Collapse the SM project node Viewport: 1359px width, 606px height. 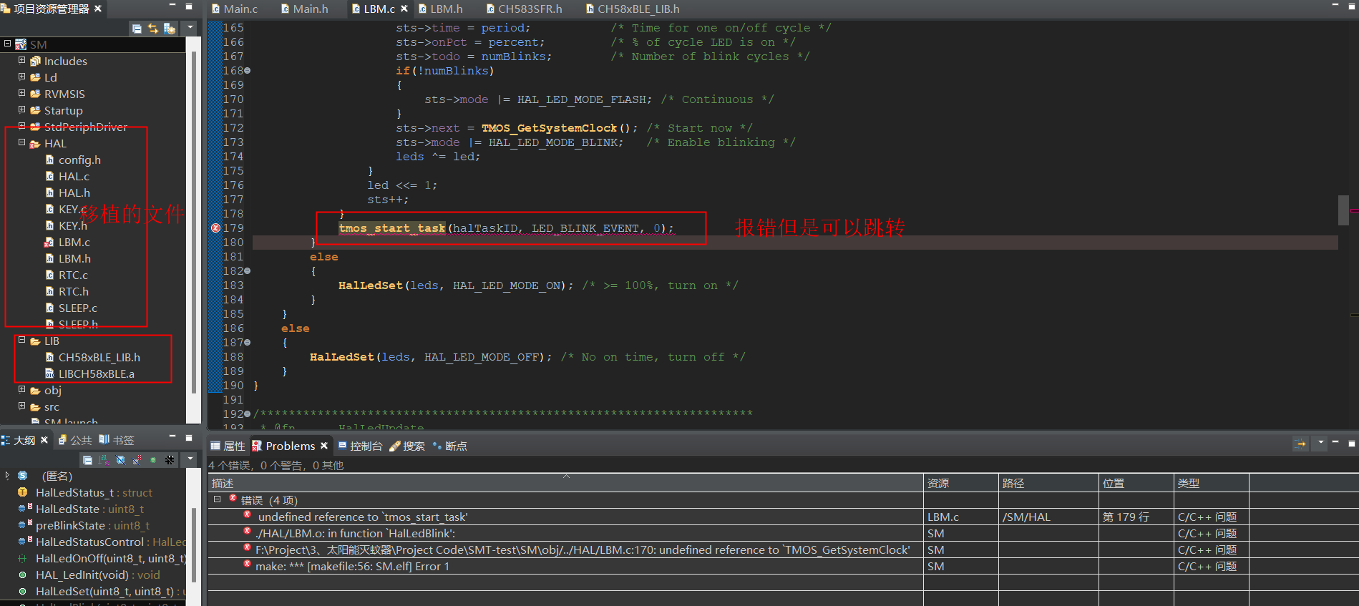point(7,44)
